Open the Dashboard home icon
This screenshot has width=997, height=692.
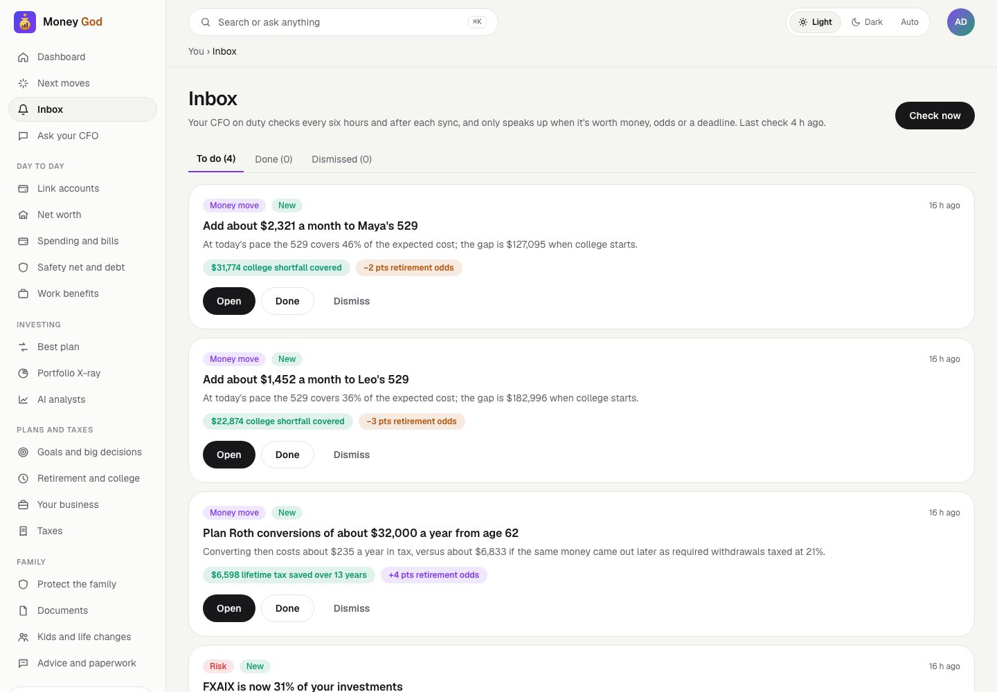(23, 57)
